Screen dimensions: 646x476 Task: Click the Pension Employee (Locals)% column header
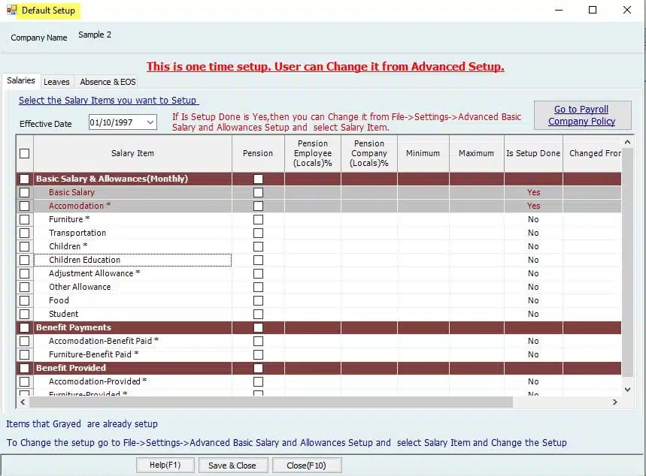(313, 153)
